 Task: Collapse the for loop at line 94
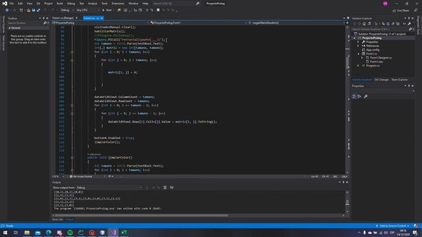click(x=72, y=52)
